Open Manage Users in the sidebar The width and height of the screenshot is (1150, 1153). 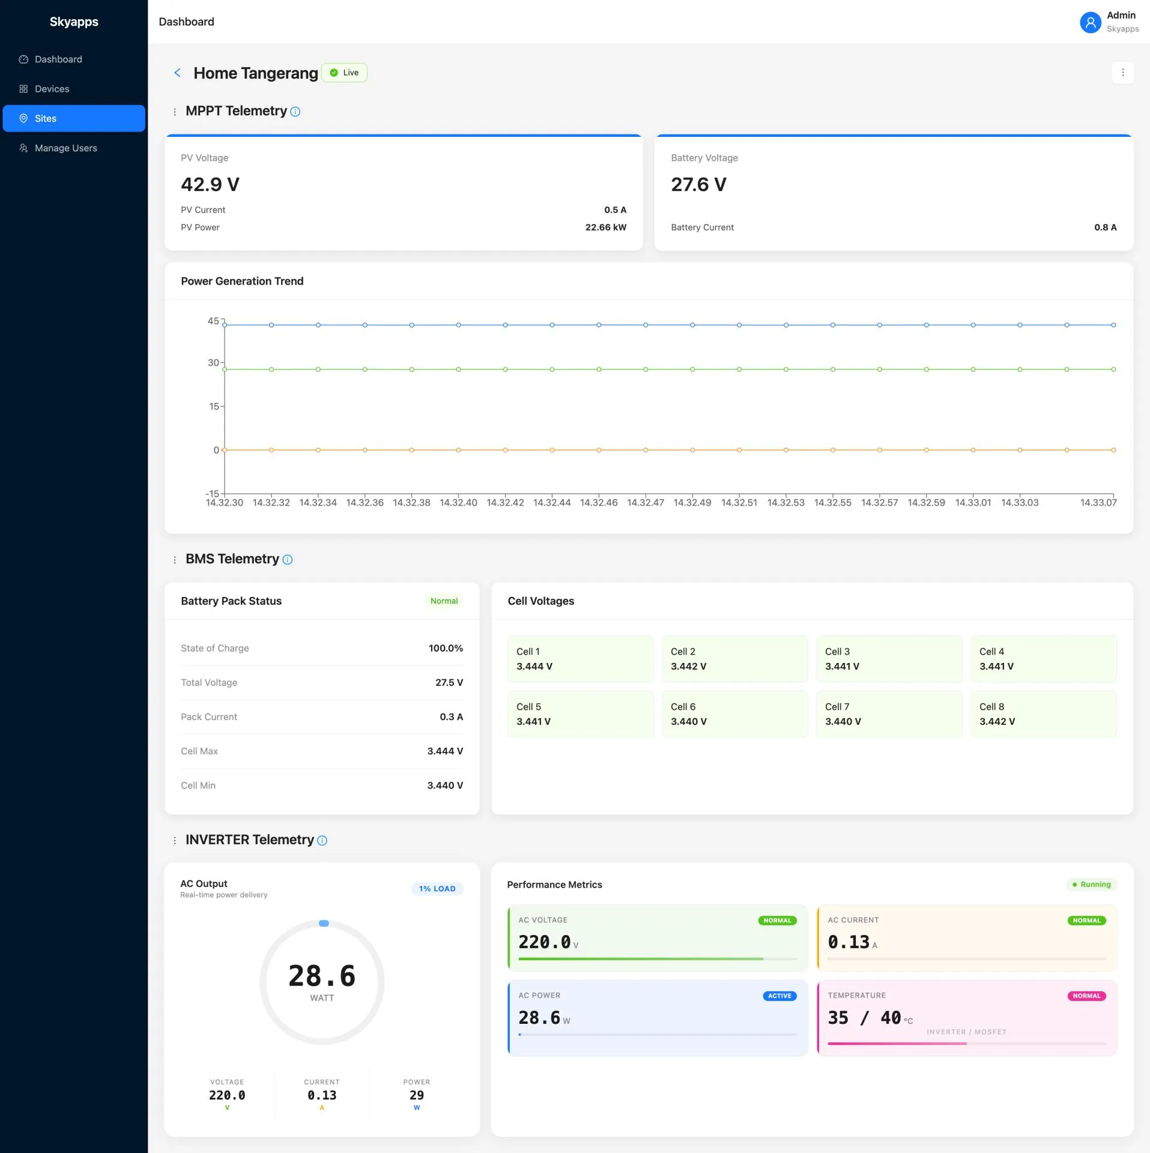coord(74,148)
